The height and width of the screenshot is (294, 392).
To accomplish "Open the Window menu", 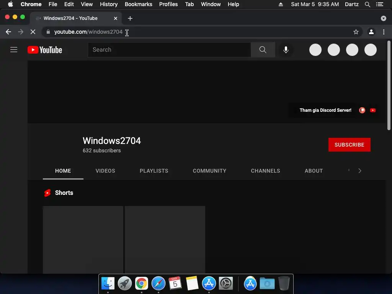I will (211, 4).
